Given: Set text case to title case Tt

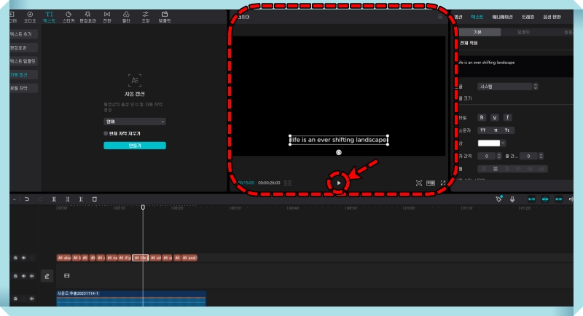Looking at the screenshot, I should (x=507, y=130).
